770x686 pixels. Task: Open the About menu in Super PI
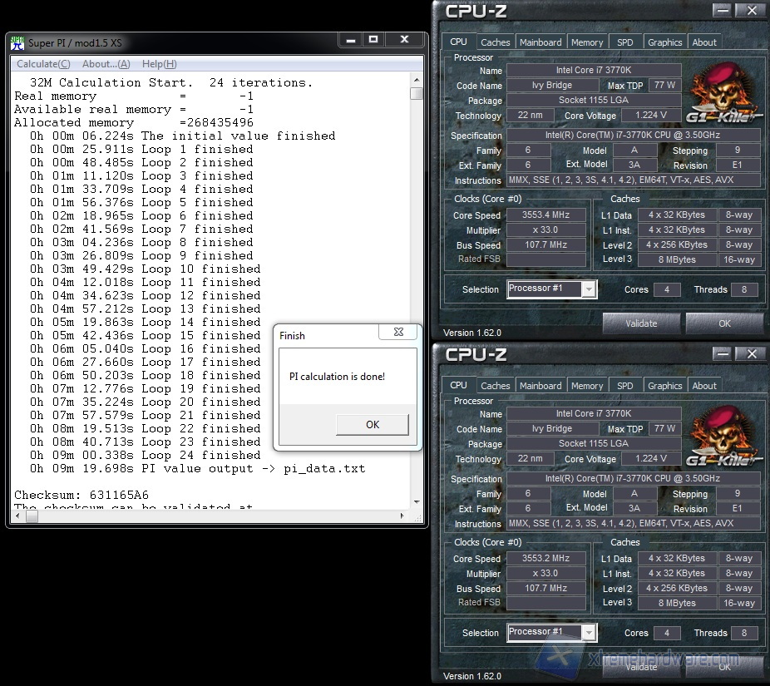point(106,64)
